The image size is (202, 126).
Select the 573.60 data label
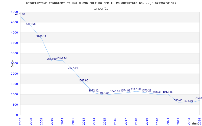click(x=189, y=101)
